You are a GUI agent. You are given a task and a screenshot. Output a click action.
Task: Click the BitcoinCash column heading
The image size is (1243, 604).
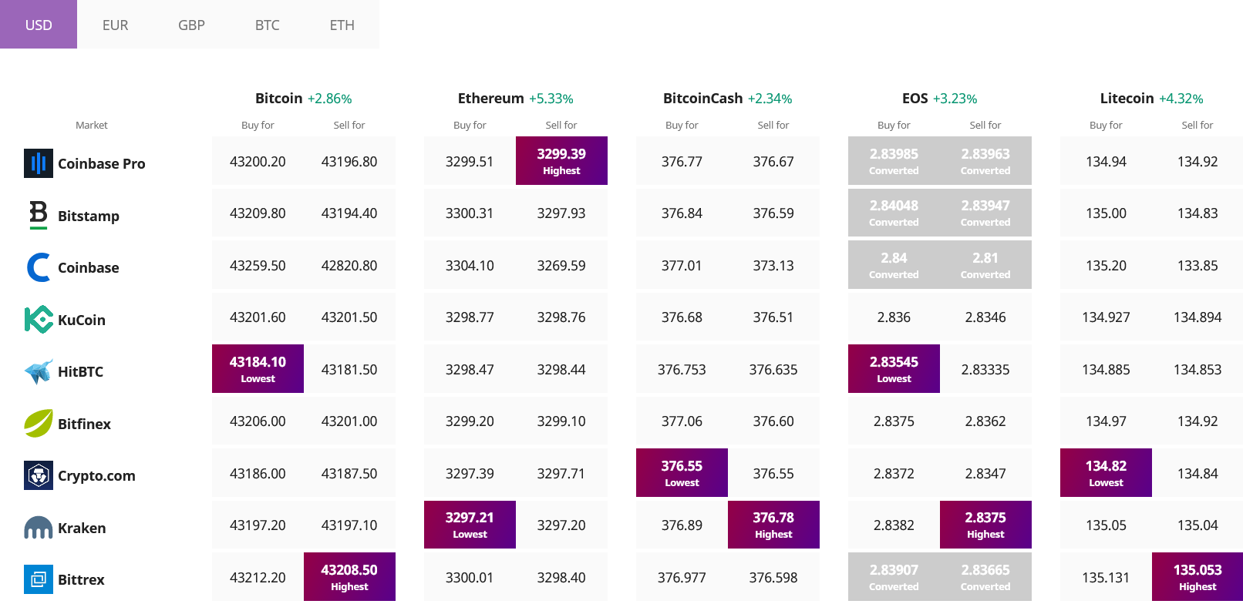[702, 98]
